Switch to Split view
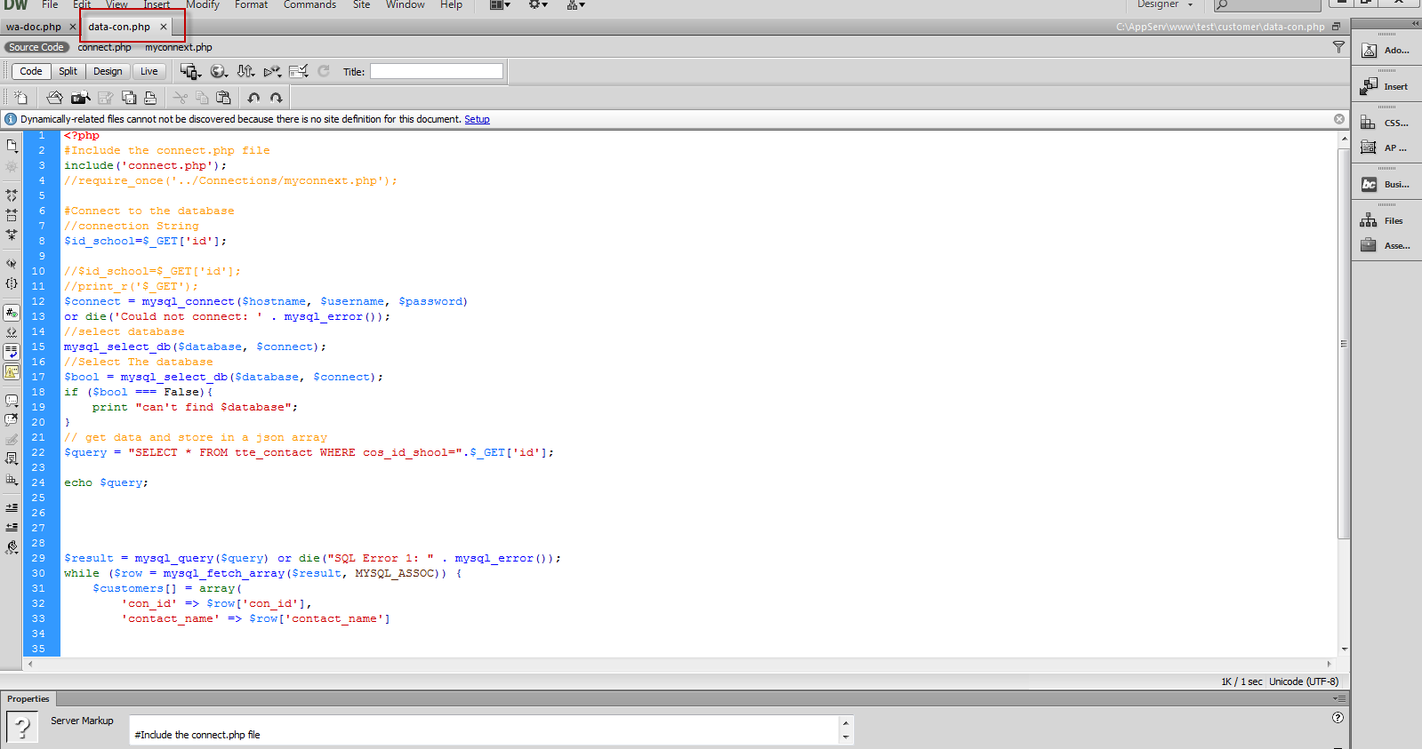Screen dimensions: 1422x749 coord(68,71)
